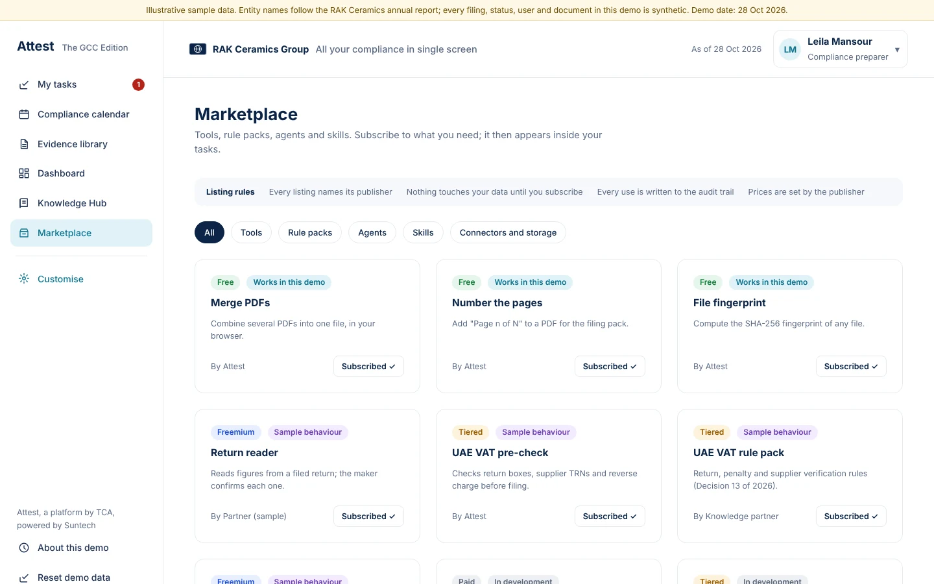Image resolution: width=934 pixels, height=584 pixels.
Task: Click the As of 28 Oct 2026 date
Action: [726, 49]
